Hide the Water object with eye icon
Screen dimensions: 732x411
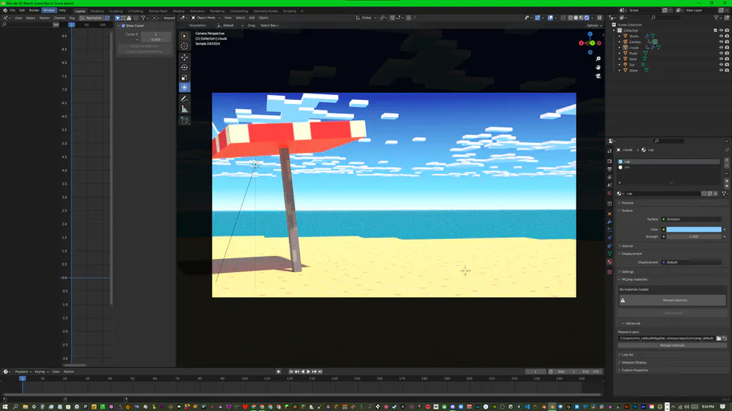point(721,71)
